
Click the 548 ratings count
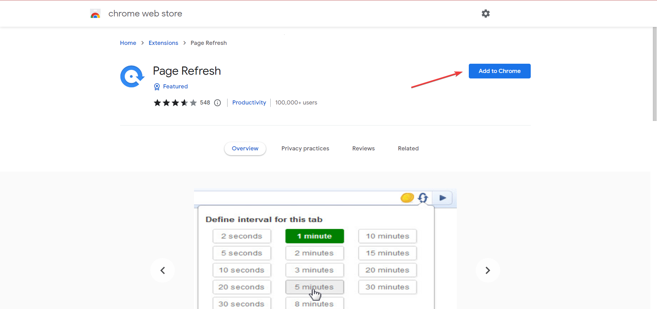(205, 102)
